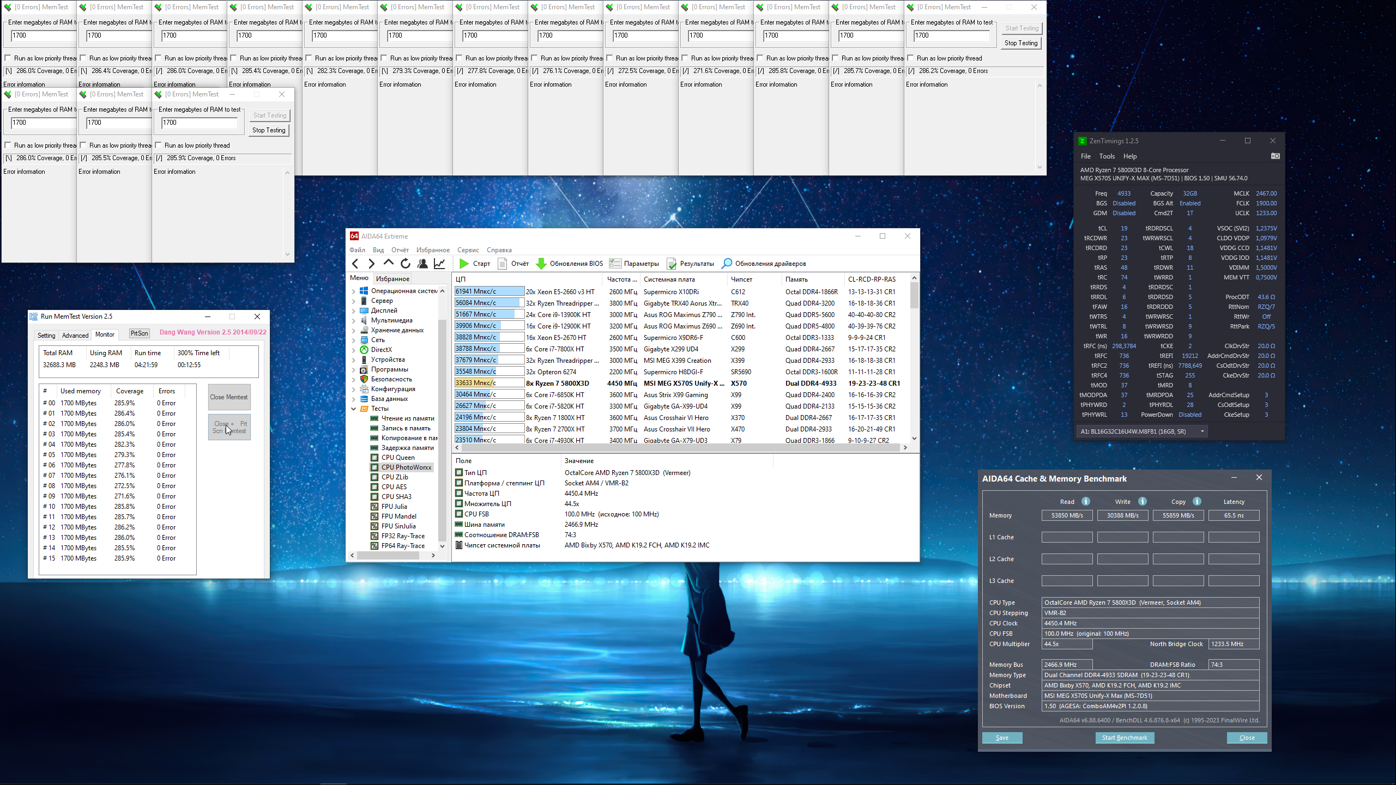This screenshot has height=785, width=1396.
Task: Switch to the Advanced tab in Run MemTest
Action: coord(75,335)
